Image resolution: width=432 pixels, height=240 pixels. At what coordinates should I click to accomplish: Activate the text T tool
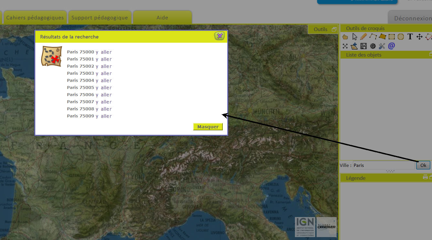click(410, 37)
